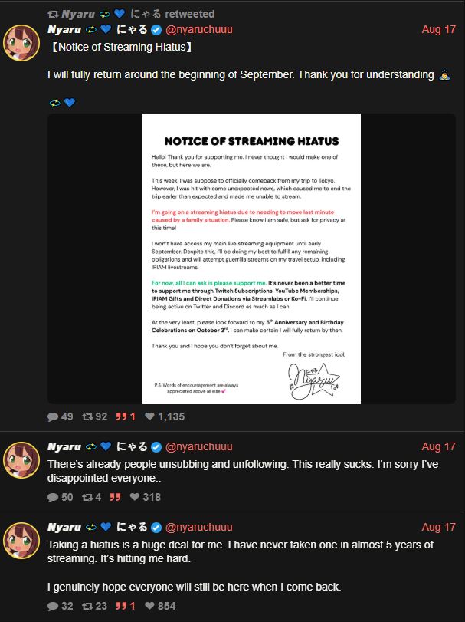Viewport: 465px width, 622px height.
Task: Click the heart icon showing 854 likes
Action: pyautogui.click(x=149, y=606)
